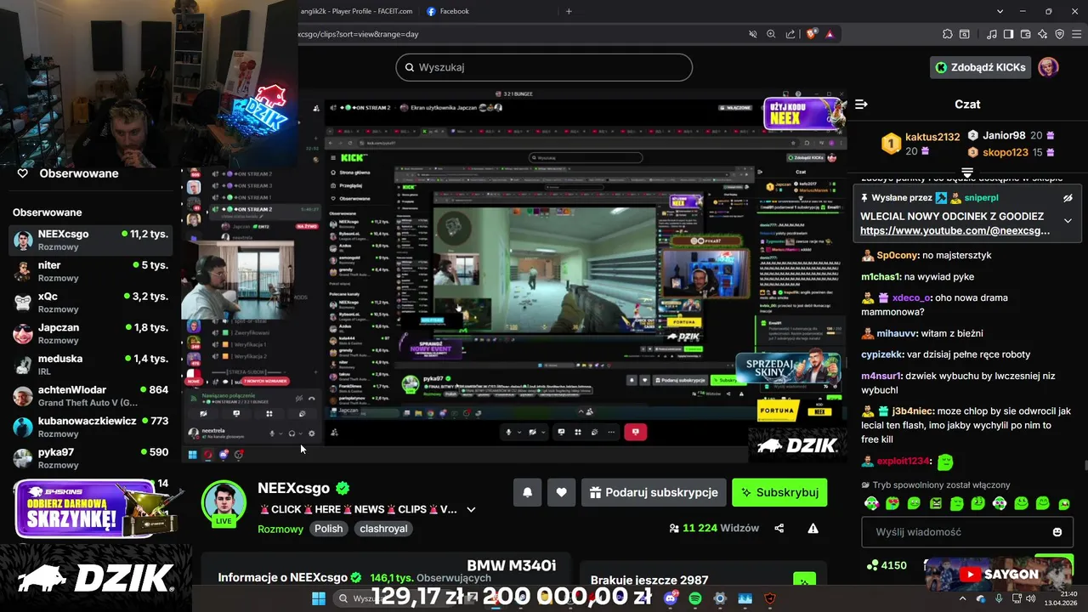Expand the pinned message chevron
Screen dimensions: 1088x612
pos(1068,220)
